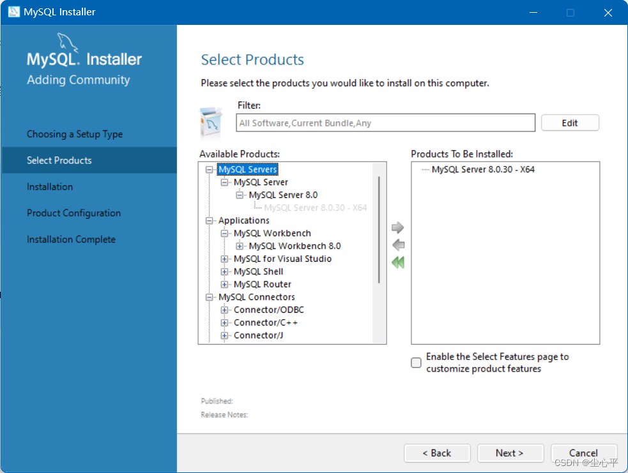Select the MySQL Shell label
The image size is (628, 473).
point(258,272)
